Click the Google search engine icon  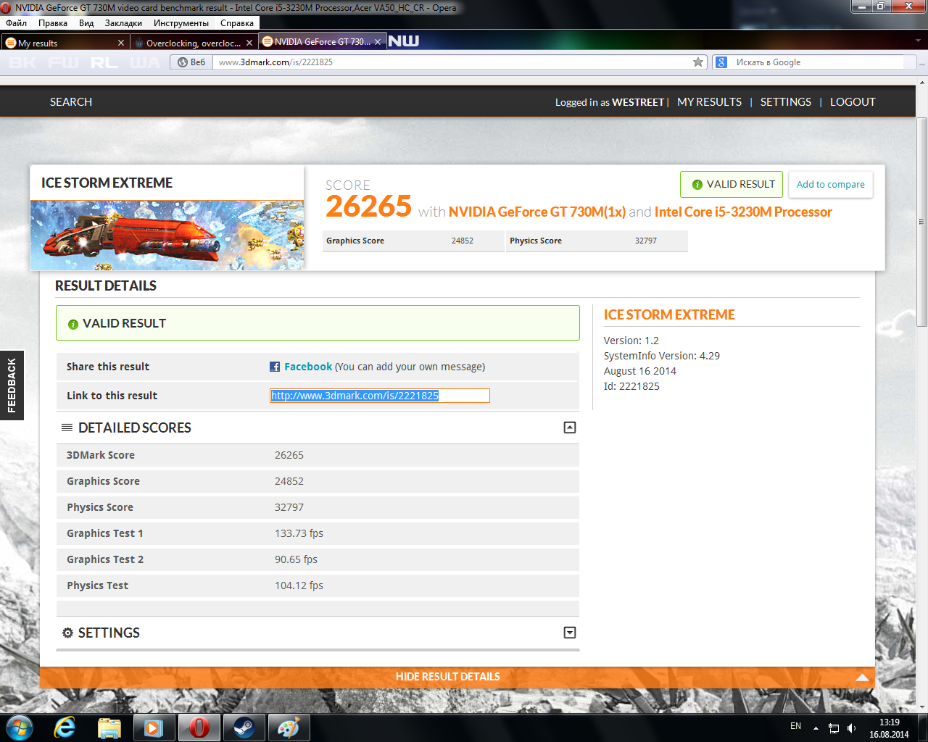pyautogui.click(x=721, y=62)
